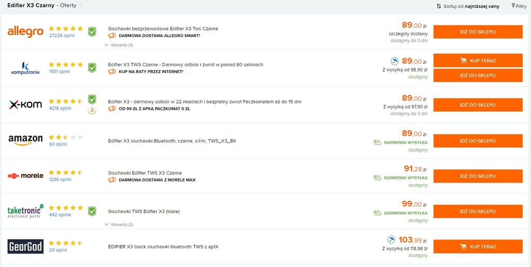This screenshot has height=267, width=531.
Task: Open the 4218 opinii reviews link
Action: coord(60,108)
